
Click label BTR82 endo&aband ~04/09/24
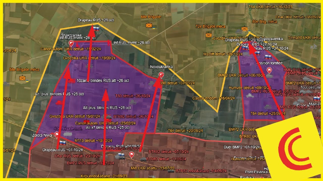[x=201, y=171]
